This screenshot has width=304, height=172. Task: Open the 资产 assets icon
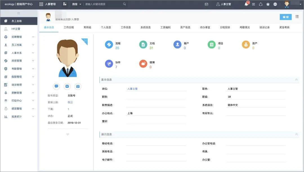point(246,44)
